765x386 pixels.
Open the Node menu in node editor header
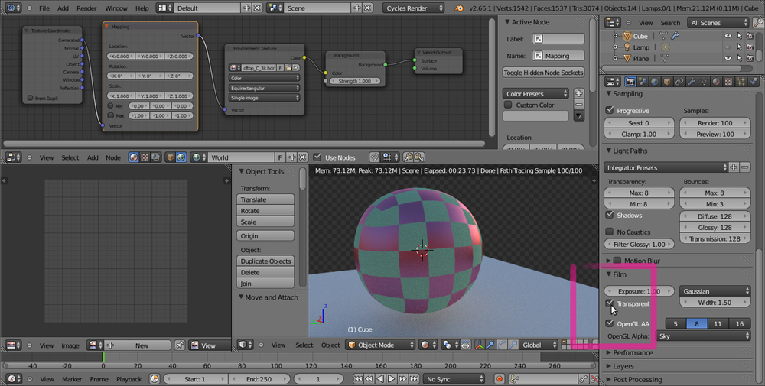(112, 157)
